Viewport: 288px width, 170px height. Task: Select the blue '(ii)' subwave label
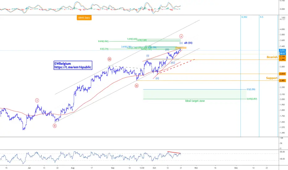coord(157,78)
